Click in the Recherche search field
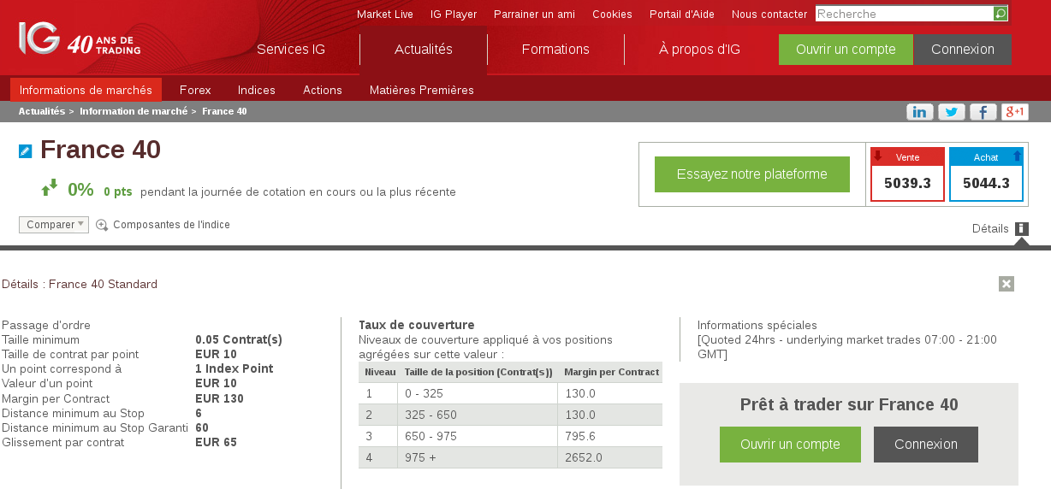Screen dimensions: 1051x489 [x=904, y=14]
